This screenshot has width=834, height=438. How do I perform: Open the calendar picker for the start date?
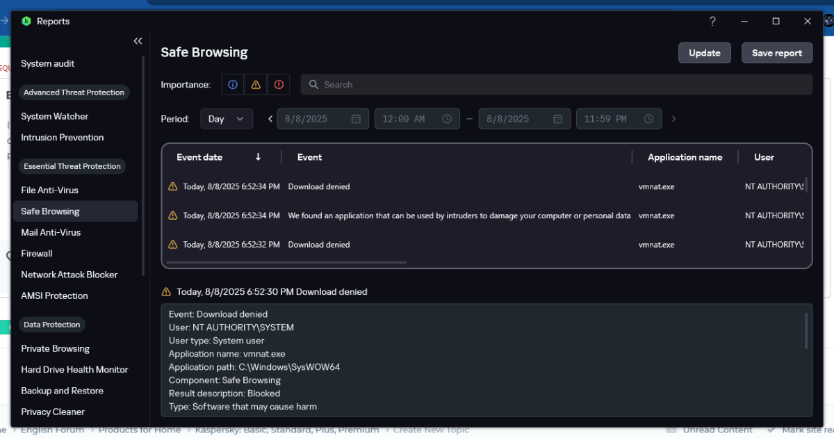tap(356, 119)
